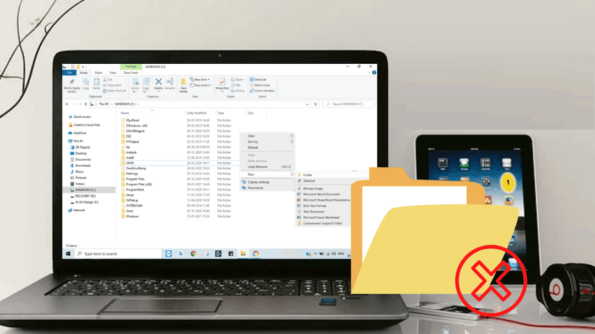Click the Copy icon in the Clipboard group

coord(86,81)
